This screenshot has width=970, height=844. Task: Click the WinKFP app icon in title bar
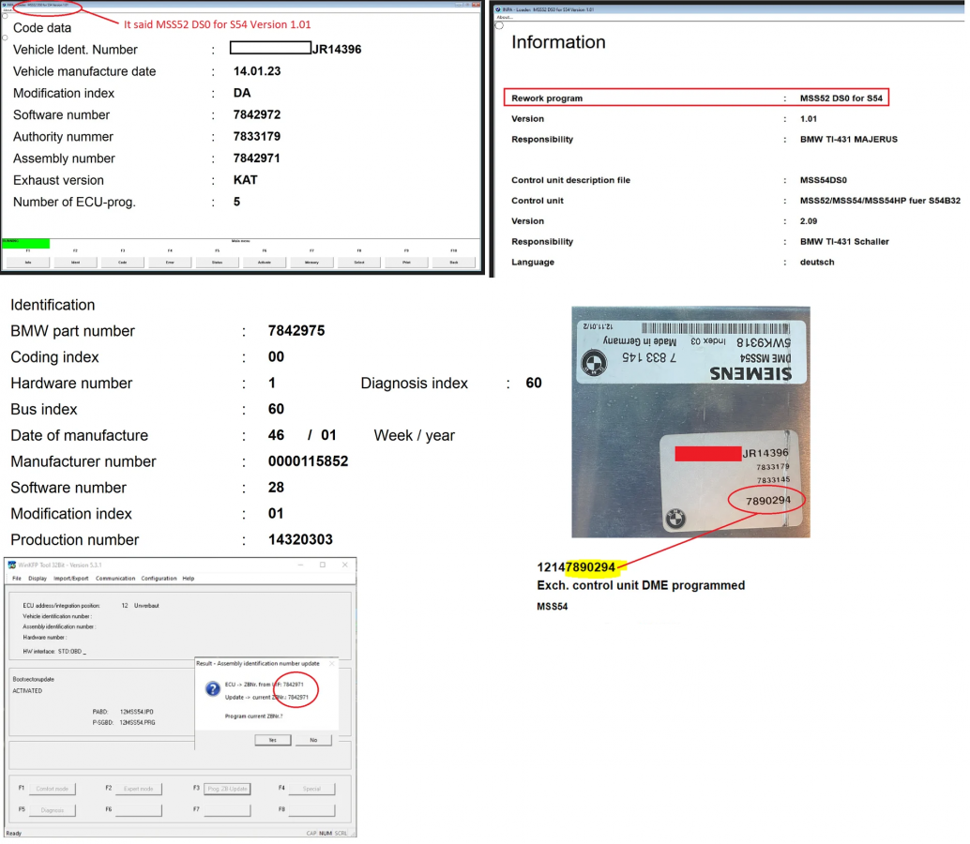pos(12,565)
